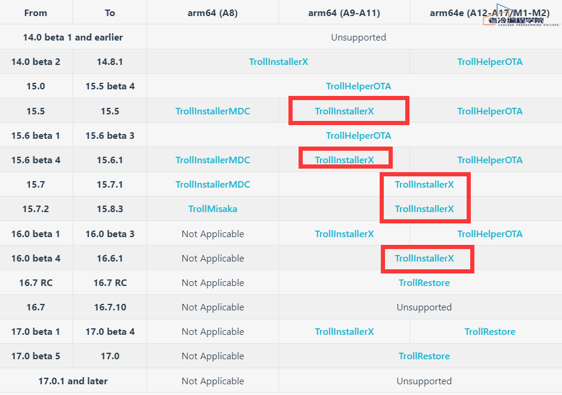The image size is (562, 395).
Task: Select the '15.6 beta 3' cell
Action: coord(110,135)
